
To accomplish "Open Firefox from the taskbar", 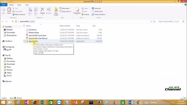I will click(x=99, y=102).
